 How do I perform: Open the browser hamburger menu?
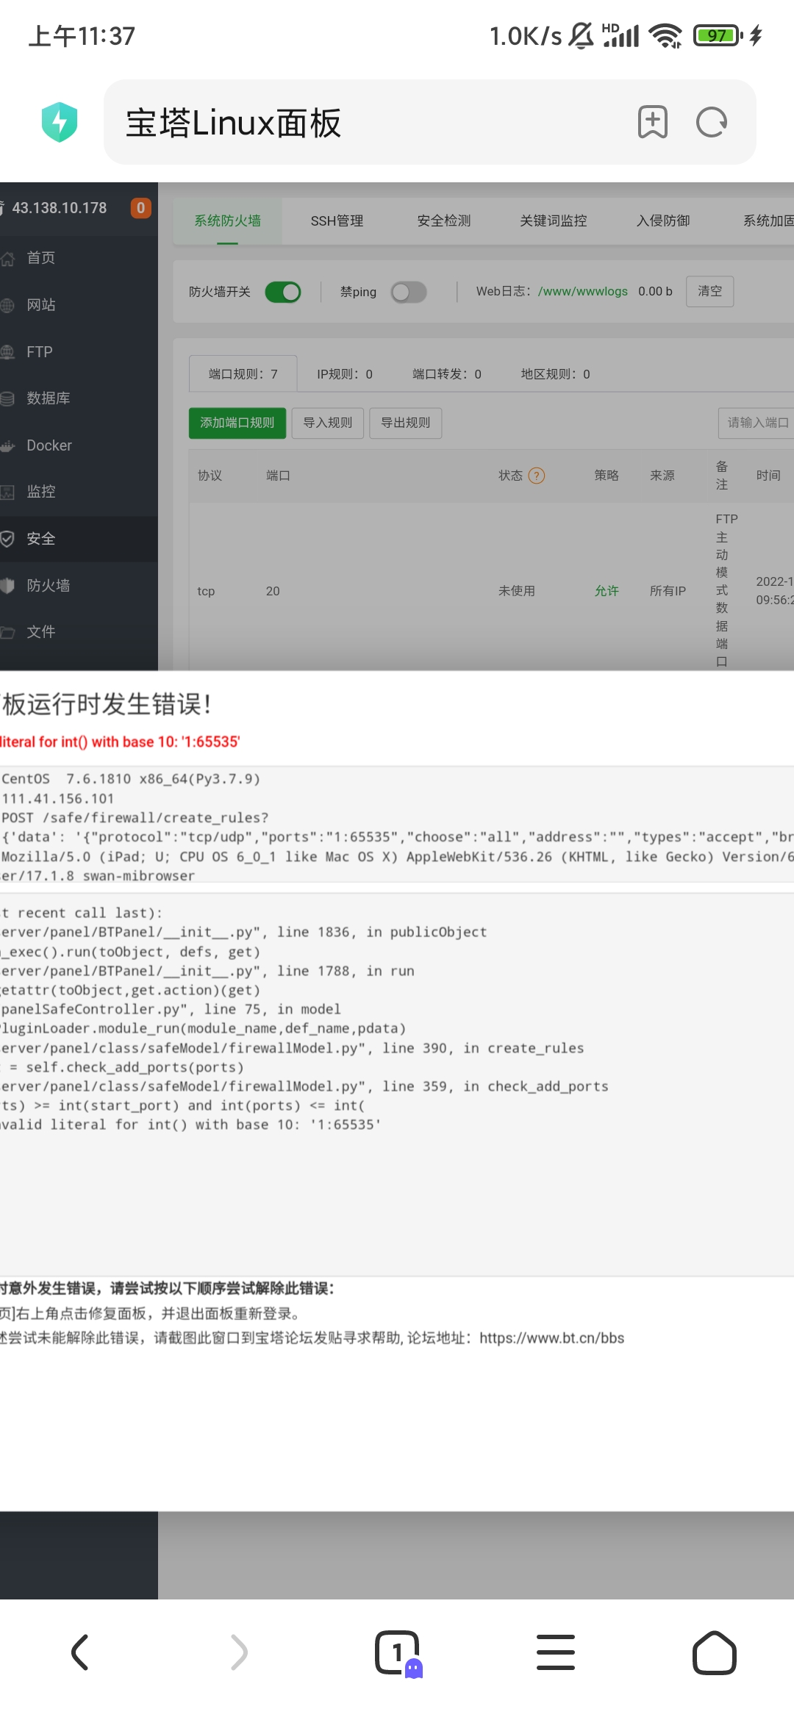(556, 1652)
